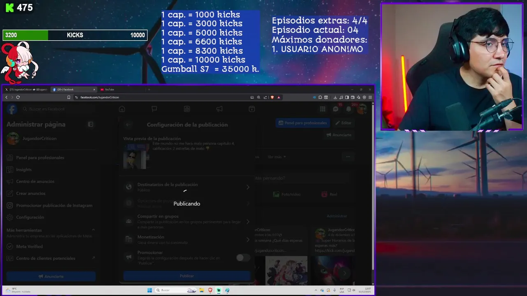This screenshot has height=296, width=527.
Task: Click the blue Publicar button
Action: pyautogui.click(x=187, y=276)
